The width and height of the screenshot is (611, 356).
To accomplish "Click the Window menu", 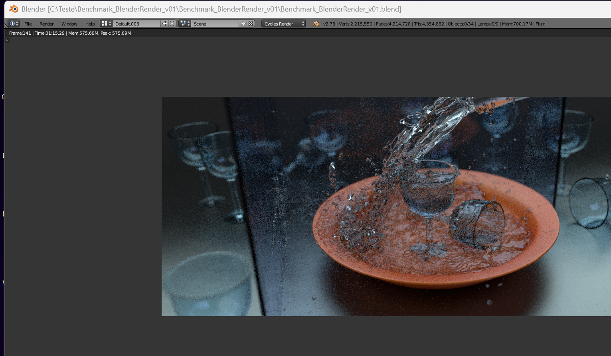I will (69, 24).
